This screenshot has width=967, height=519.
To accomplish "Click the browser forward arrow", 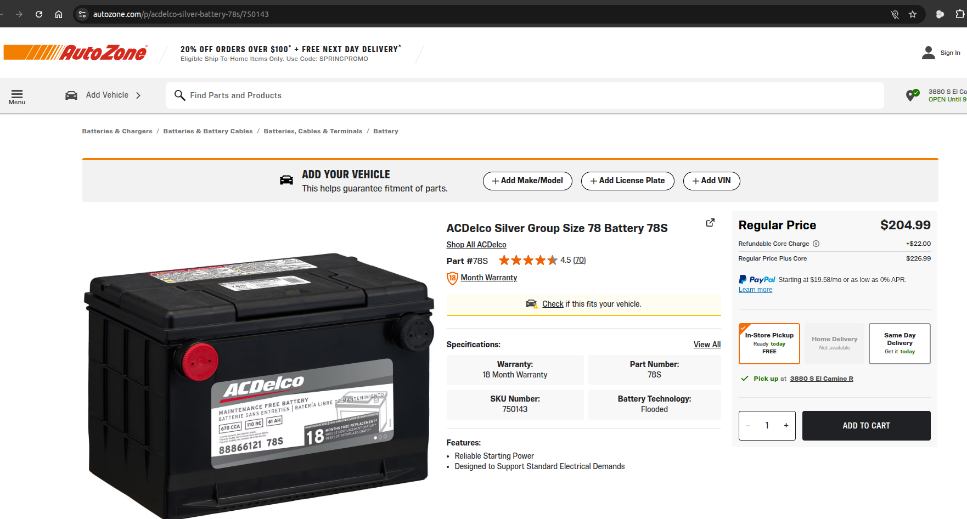I will [x=19, y=14].
